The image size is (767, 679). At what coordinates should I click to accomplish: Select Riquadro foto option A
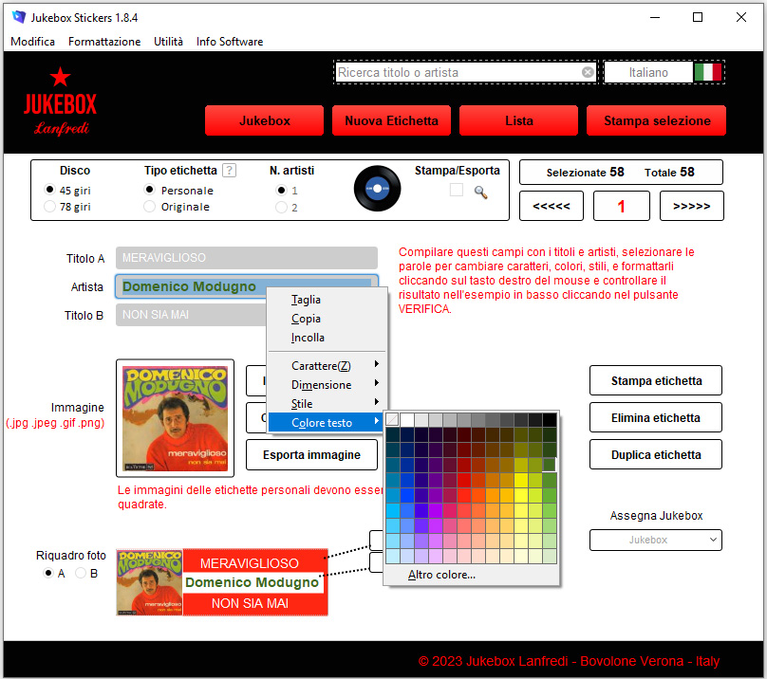(48, 573)
